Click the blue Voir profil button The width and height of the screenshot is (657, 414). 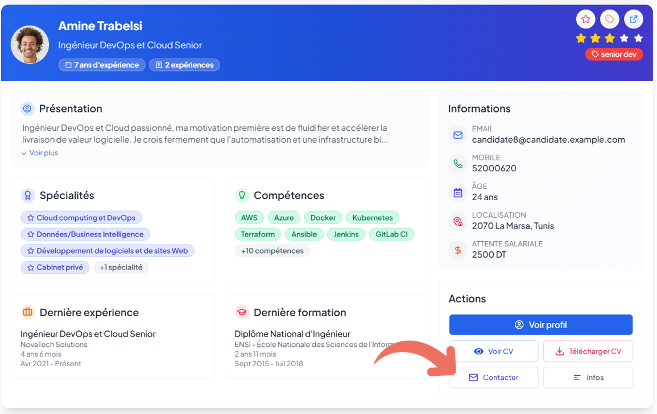[x=540, y=325]
